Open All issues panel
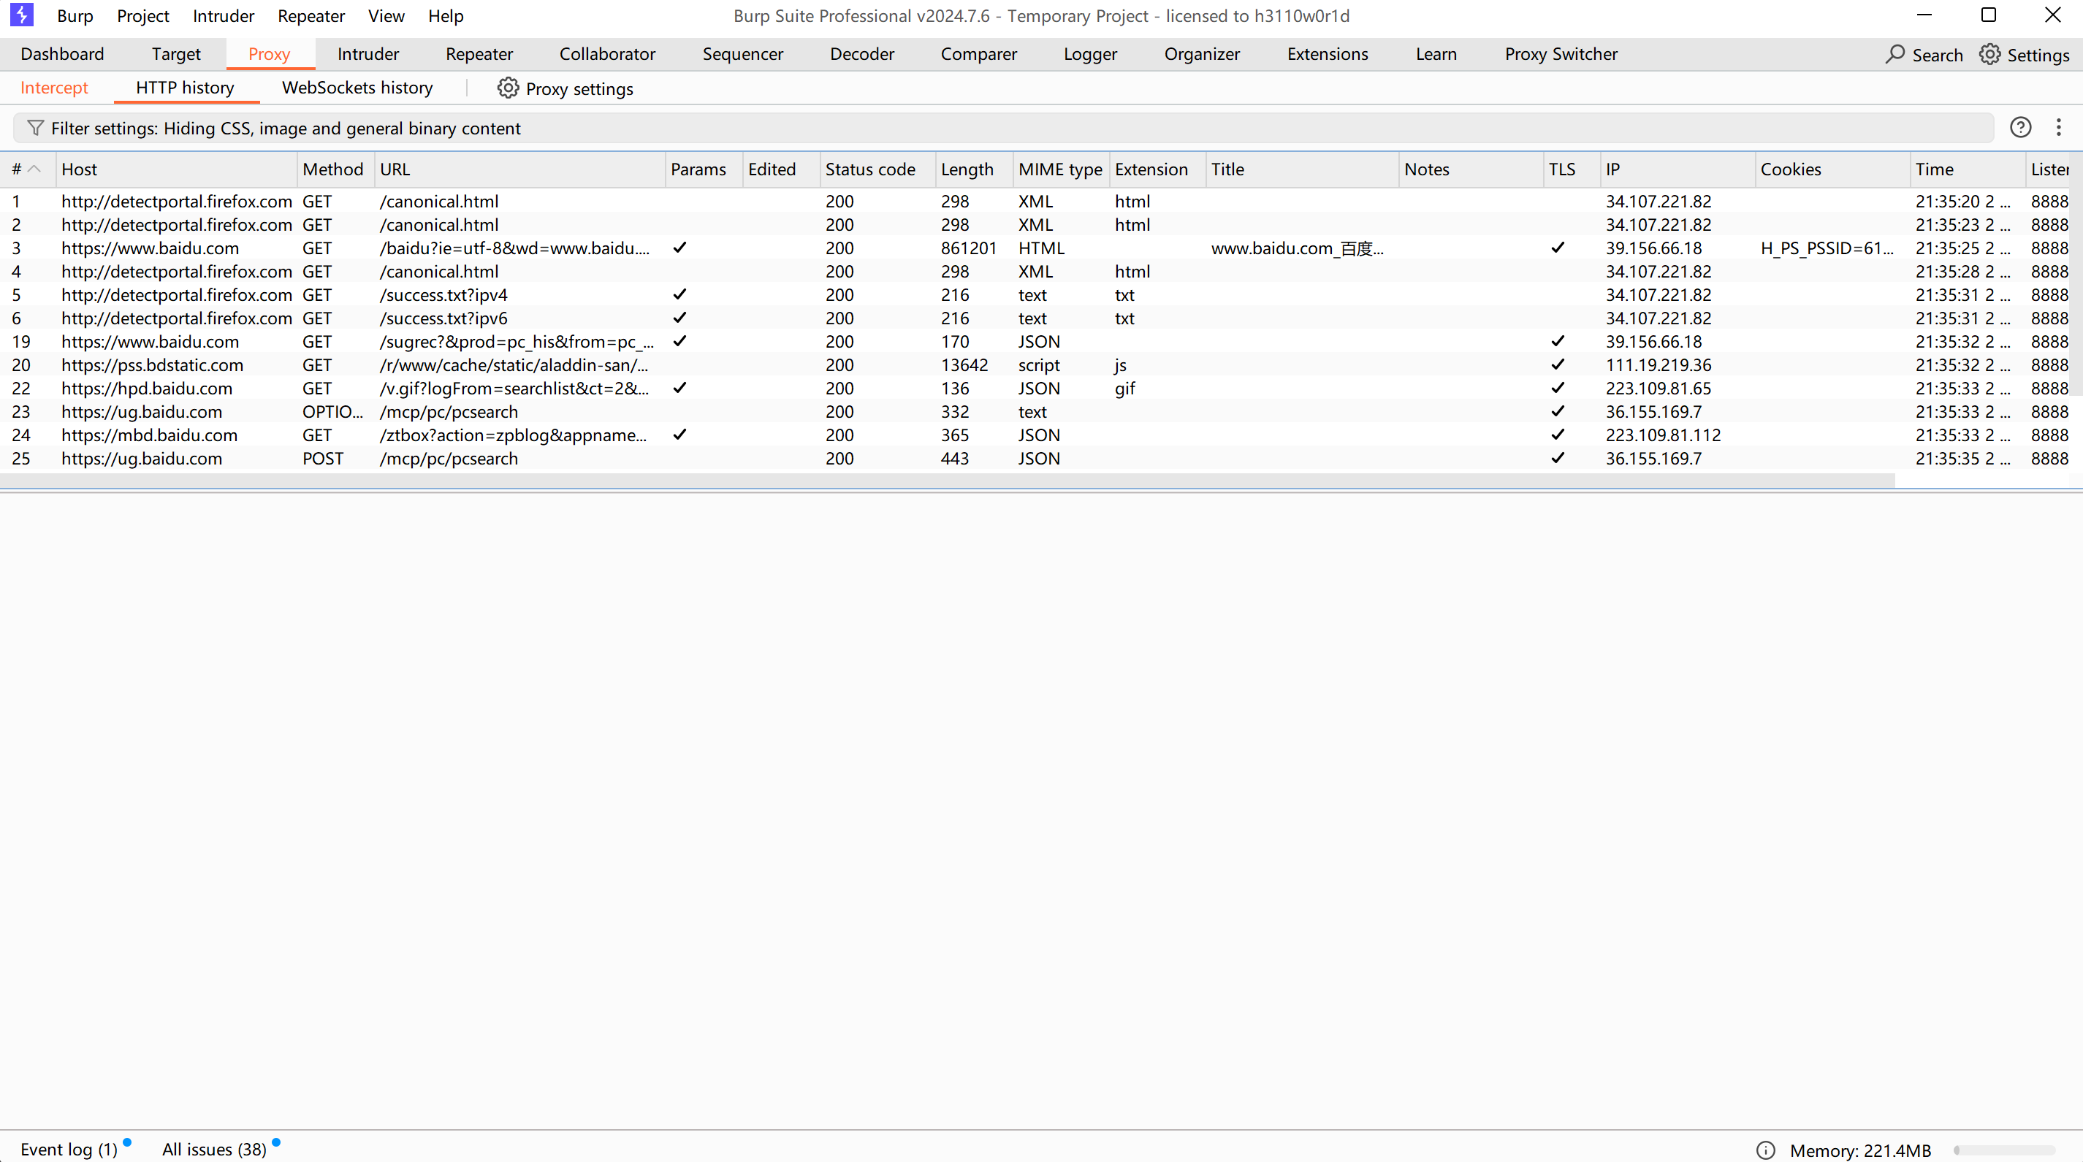 [x=214, y=1149]
